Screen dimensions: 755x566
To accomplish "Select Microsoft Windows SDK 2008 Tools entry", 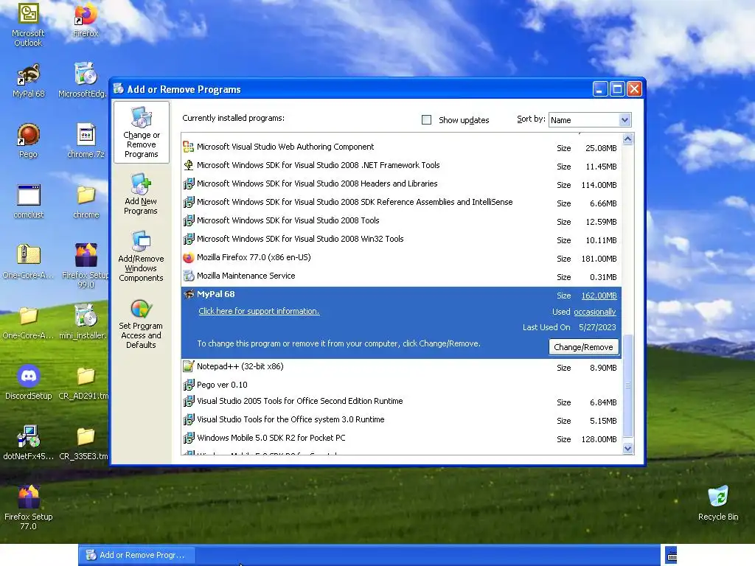I will pos(401,220).
